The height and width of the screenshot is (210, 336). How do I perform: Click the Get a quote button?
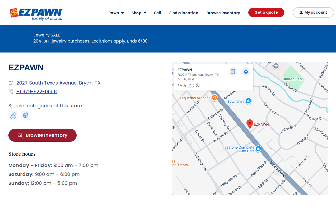click(x=266, y=12)
